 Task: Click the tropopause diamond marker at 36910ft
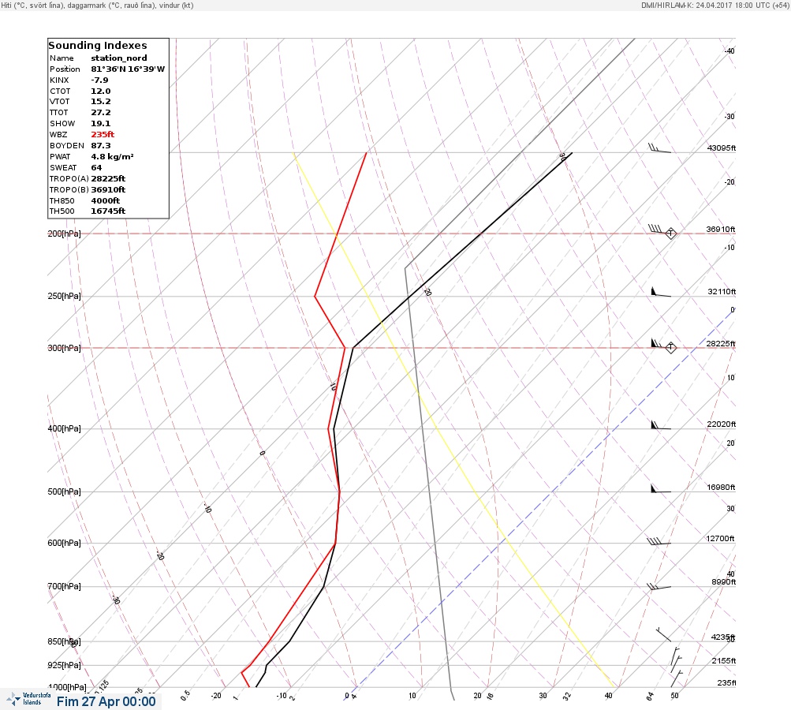[670, 234]
